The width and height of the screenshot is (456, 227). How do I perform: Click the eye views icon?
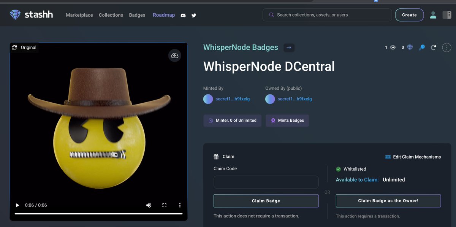pos(393,48)
